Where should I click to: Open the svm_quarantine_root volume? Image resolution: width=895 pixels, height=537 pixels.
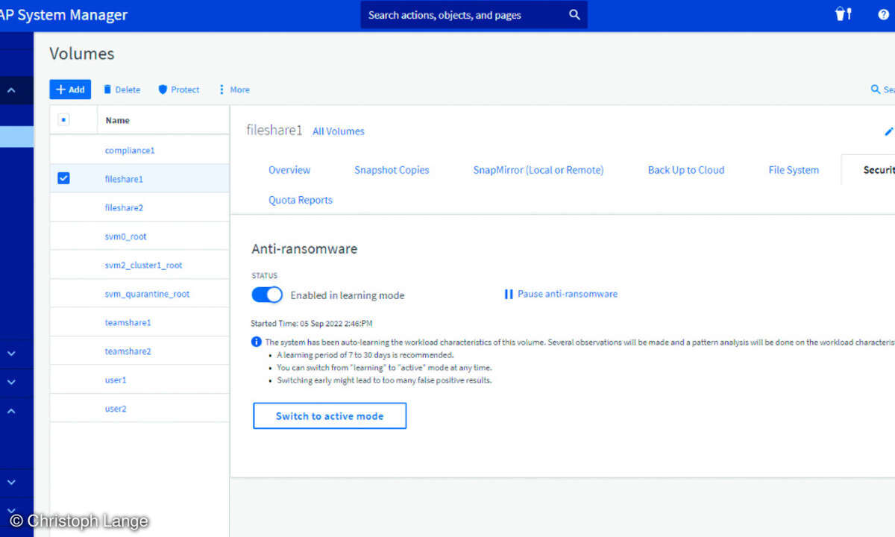(x=148, y=294)
